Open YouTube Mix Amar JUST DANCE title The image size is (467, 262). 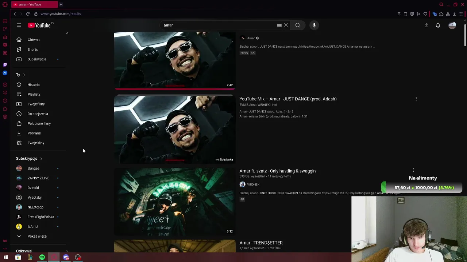[x=288, y=99]
